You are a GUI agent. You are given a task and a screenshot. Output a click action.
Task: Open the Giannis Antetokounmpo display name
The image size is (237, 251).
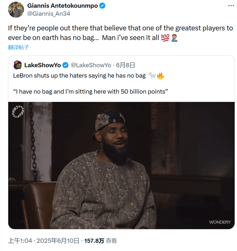tap(62, 6)
